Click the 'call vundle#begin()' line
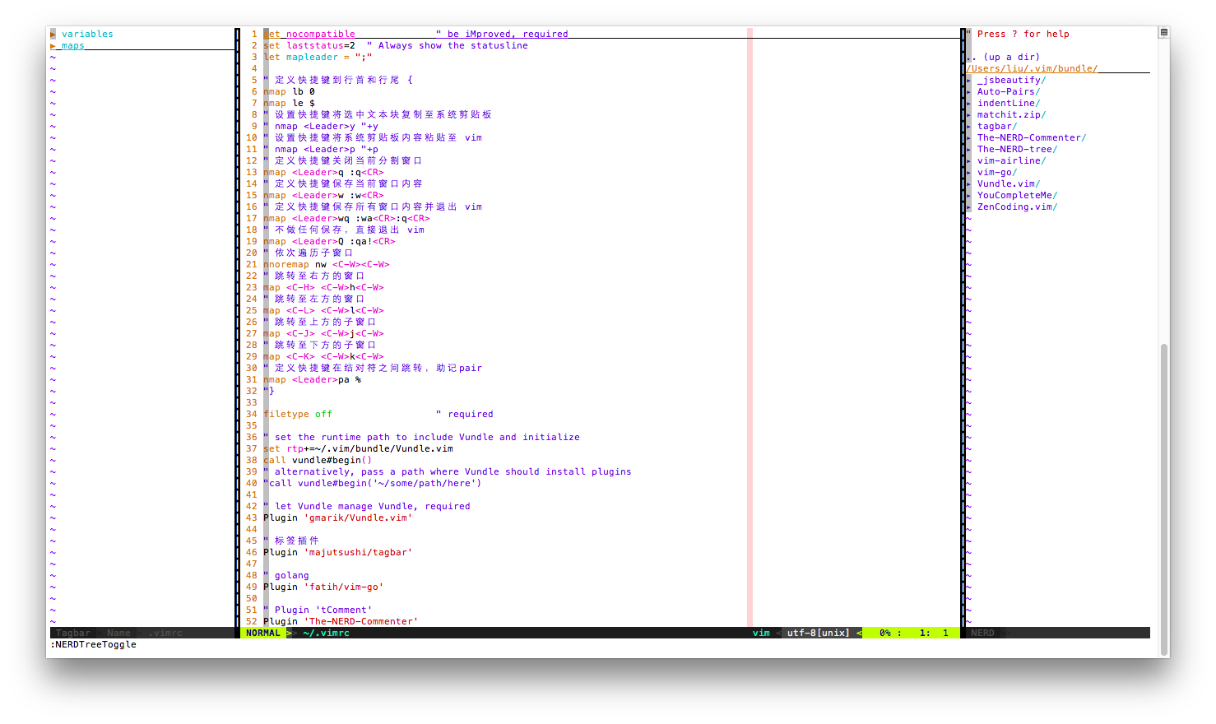The width and height of the screenshot is (1216, 724). [318, 461]
